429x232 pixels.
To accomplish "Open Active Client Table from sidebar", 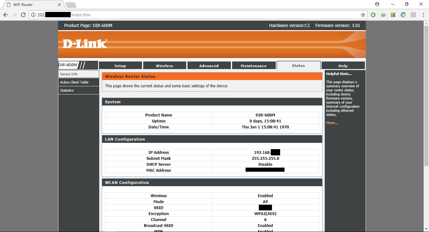I will coord(79,82).
